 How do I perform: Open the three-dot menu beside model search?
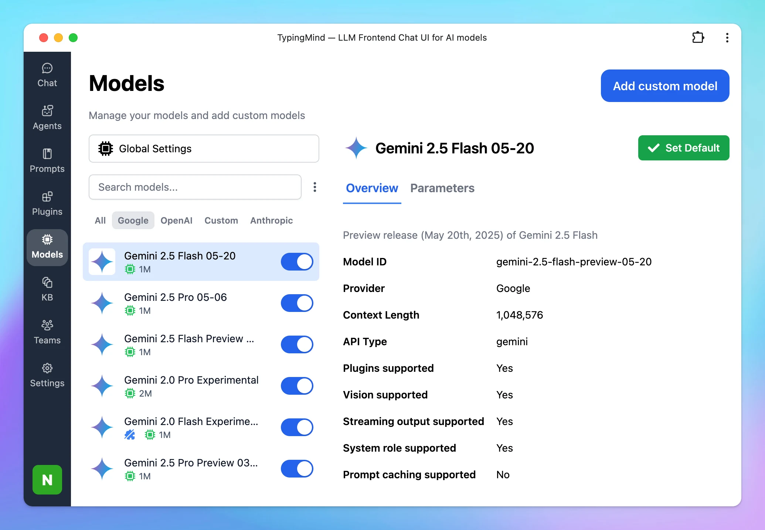(x=315, y=187)
